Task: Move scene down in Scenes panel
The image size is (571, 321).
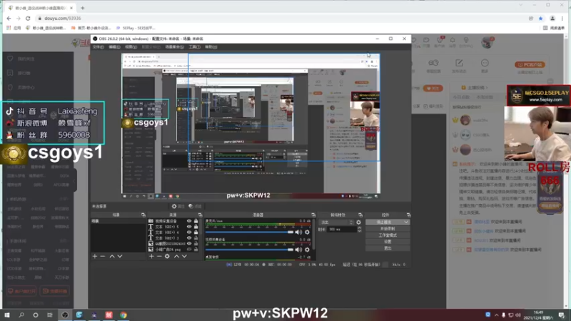Action: pyautogui.click(x=120, y=256)
